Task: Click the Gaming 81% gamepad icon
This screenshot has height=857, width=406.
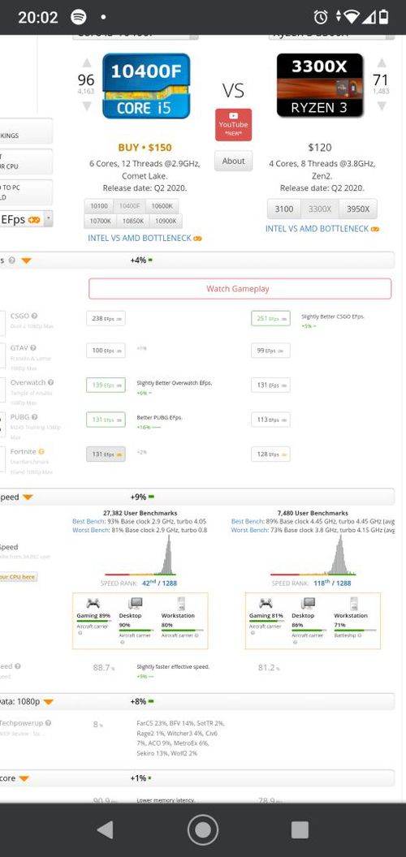Action: click(266, 604)
